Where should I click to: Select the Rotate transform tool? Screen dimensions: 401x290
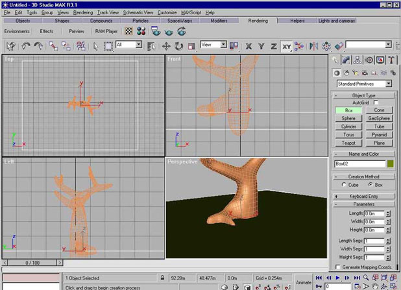(x=178, y=46)
